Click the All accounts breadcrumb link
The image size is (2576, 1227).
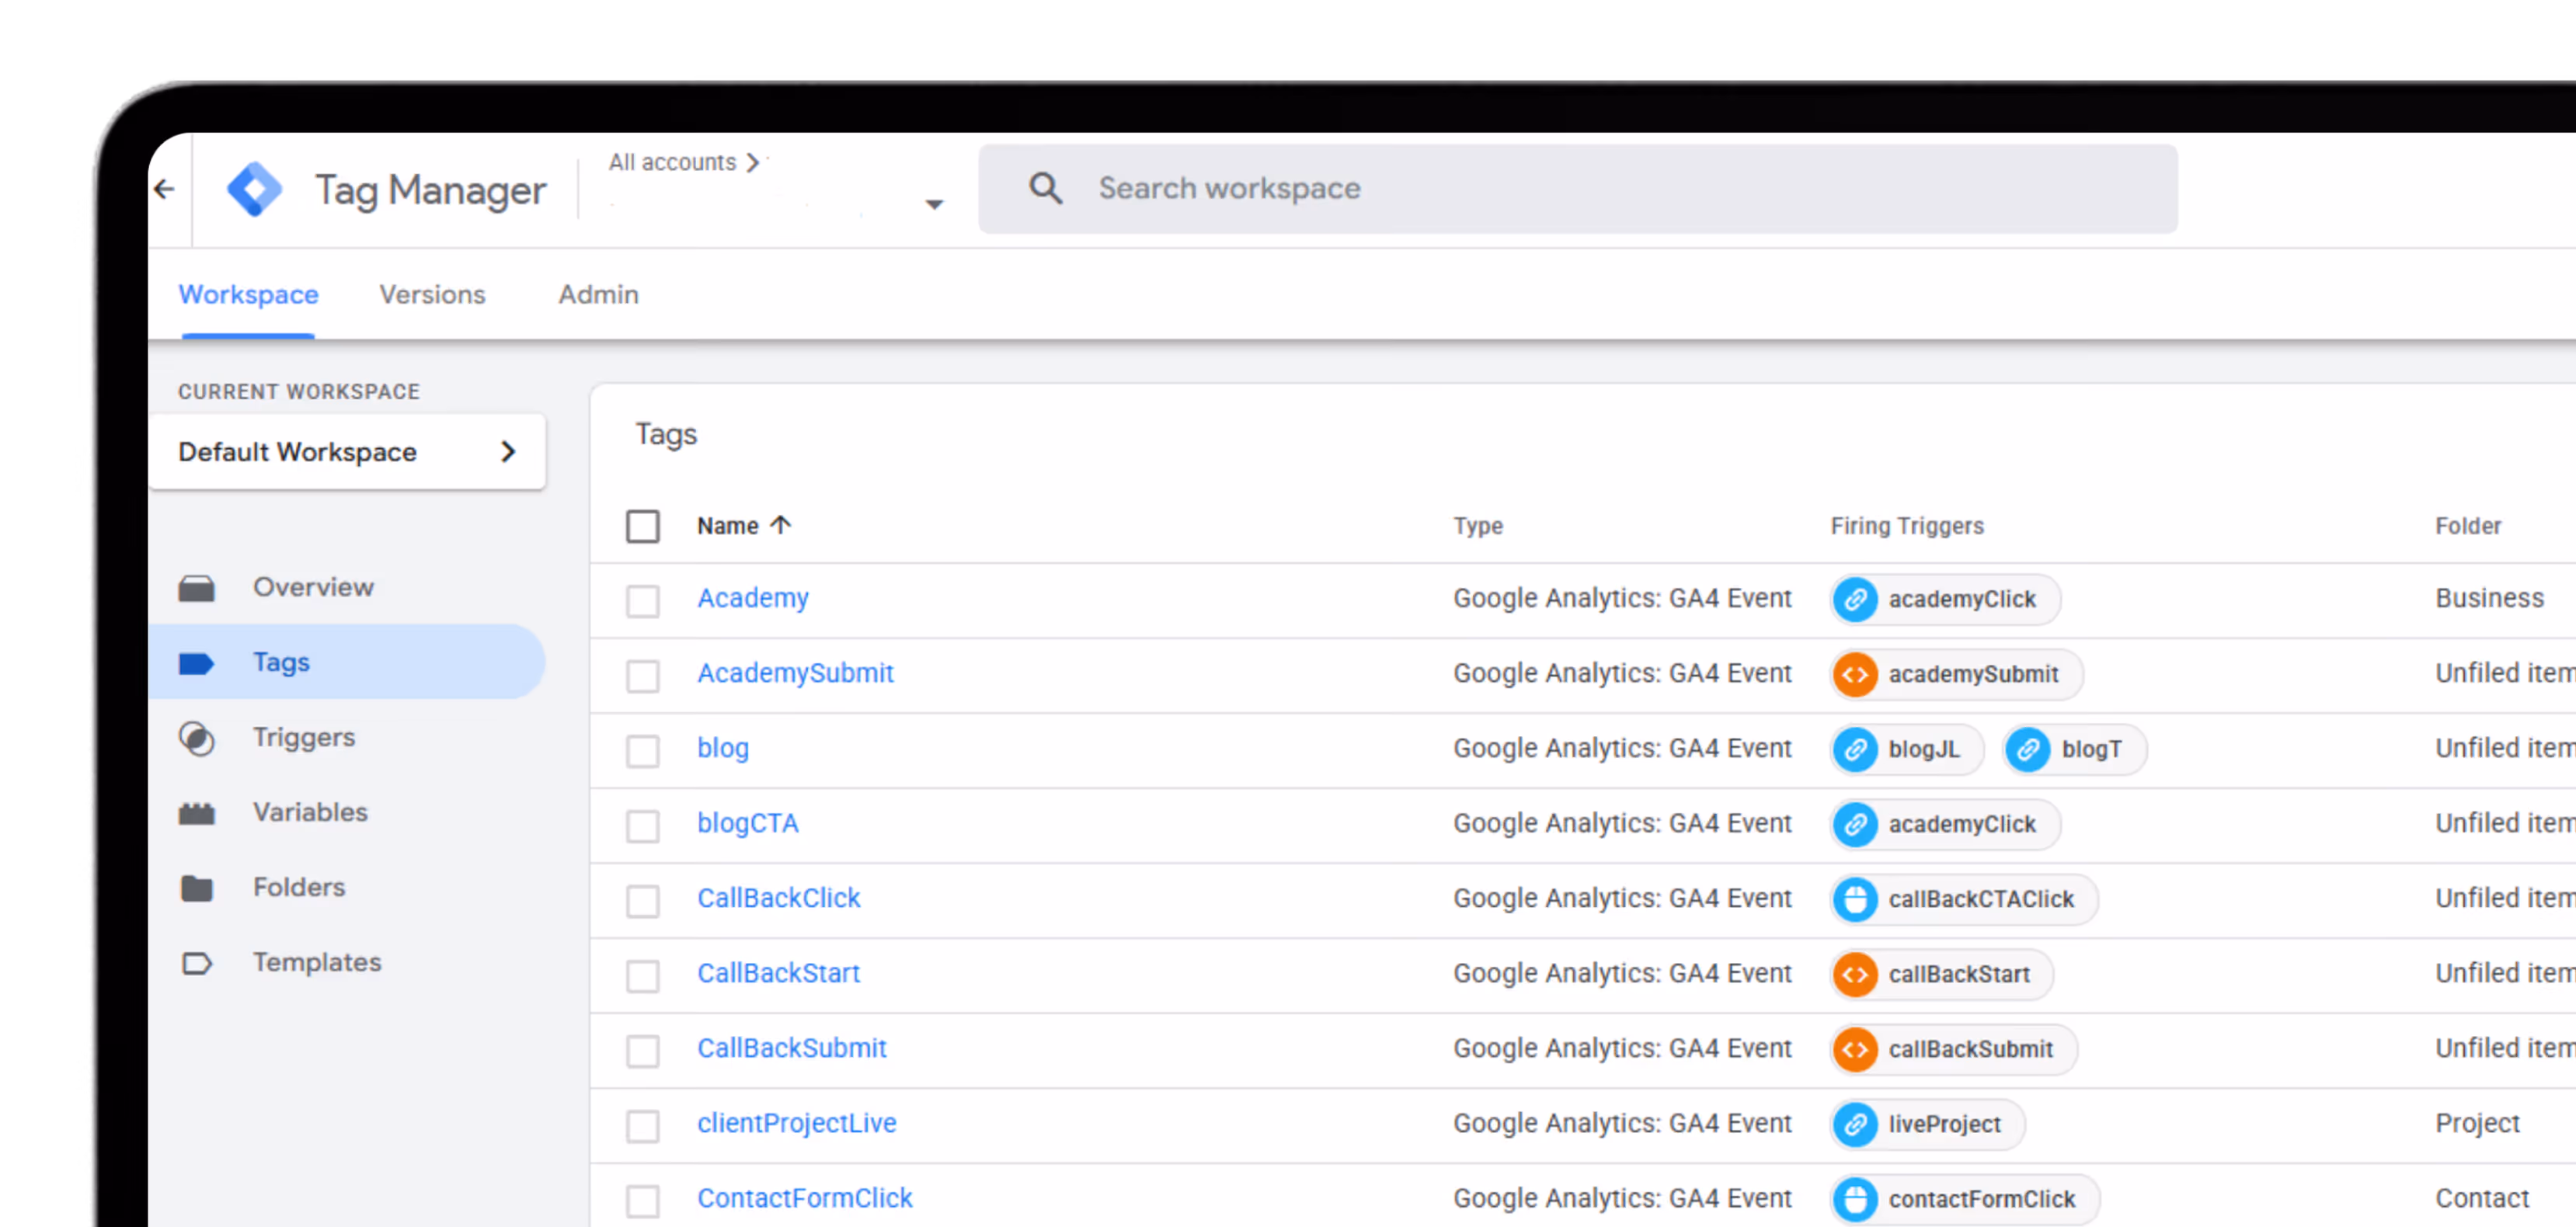(672, 162)
